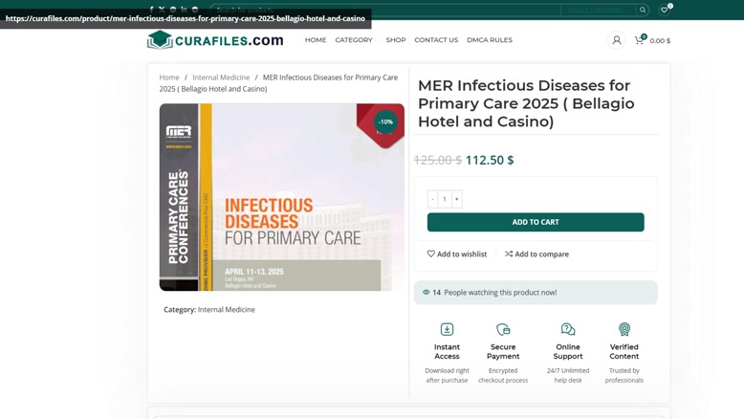This screenshot has width=744, height=419.
Task: Open the Shop menu item
Action: [396, 40]
